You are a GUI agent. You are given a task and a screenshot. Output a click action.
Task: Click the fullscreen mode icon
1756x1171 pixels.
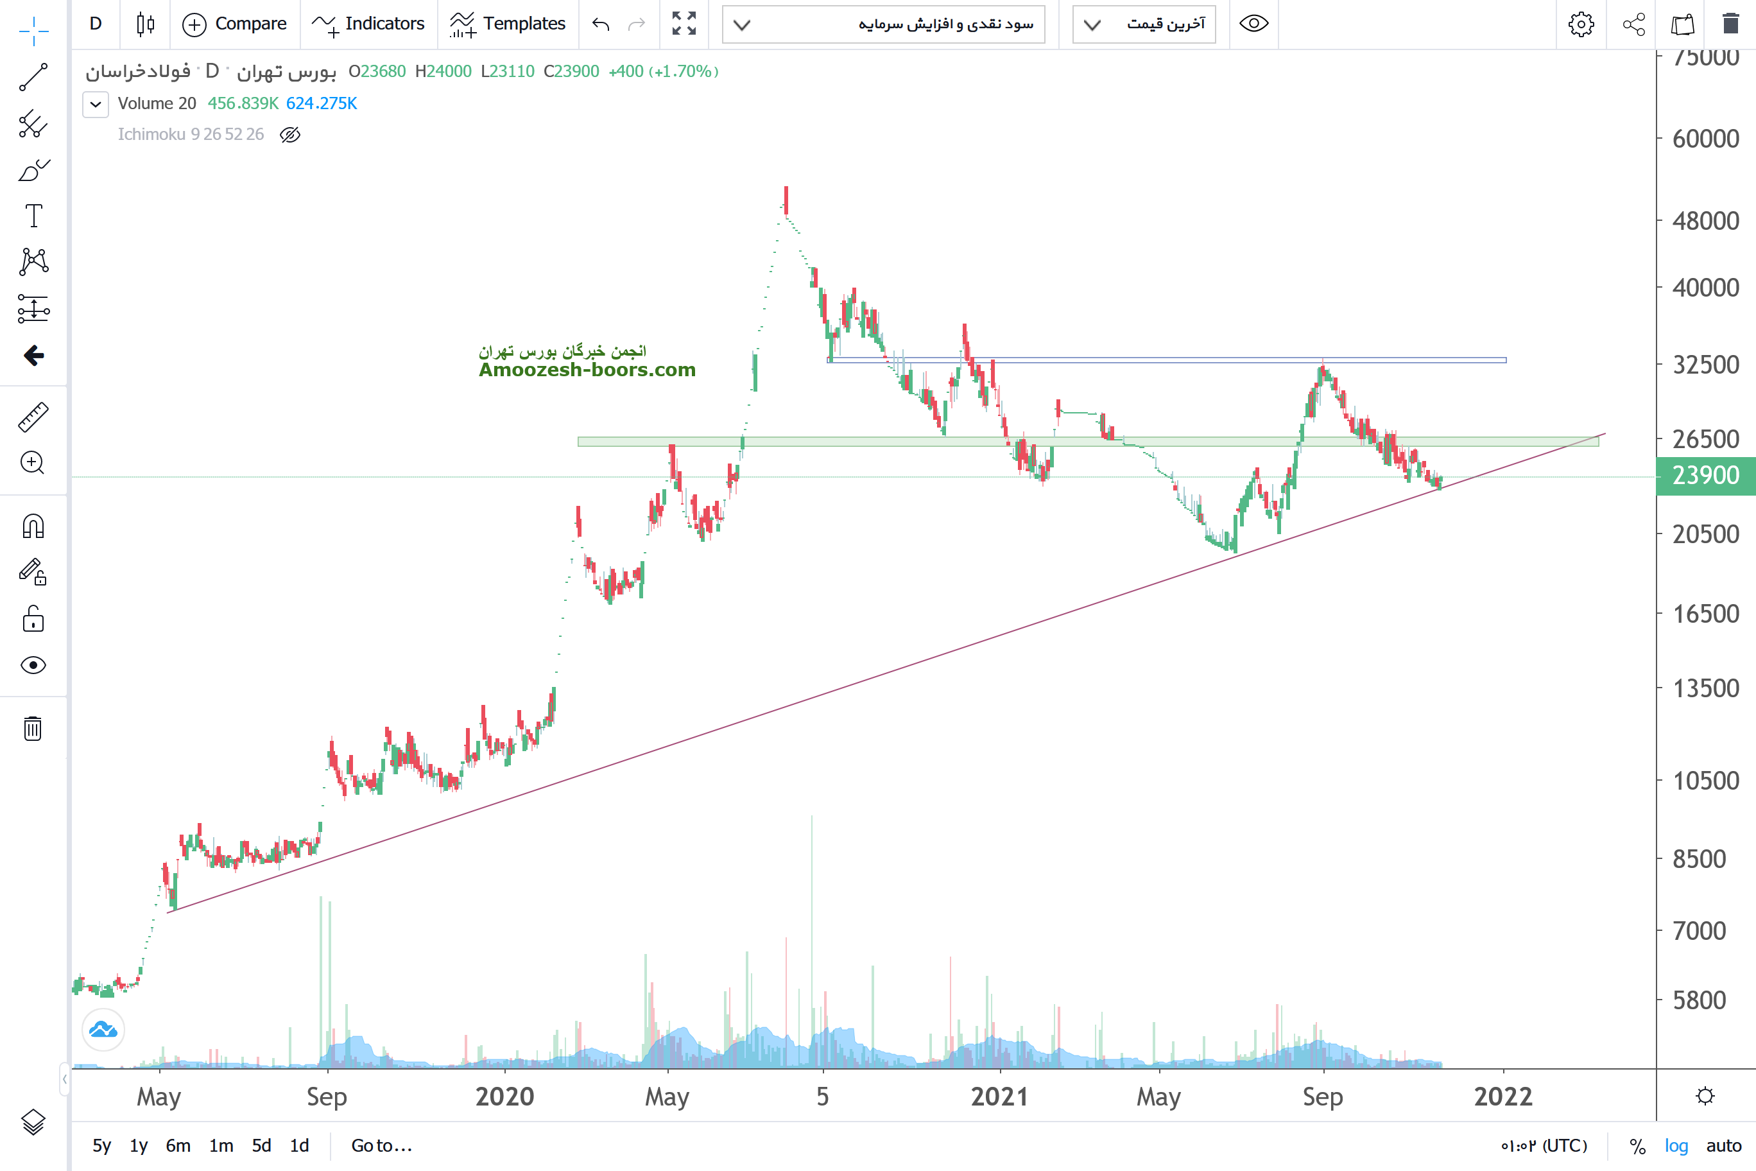point(683,24)
